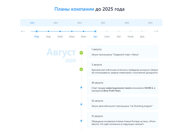The width and height of the screenshot is (181, 136).
Task: Open the 1 августа event card
Action: click(x=122, y=52)
